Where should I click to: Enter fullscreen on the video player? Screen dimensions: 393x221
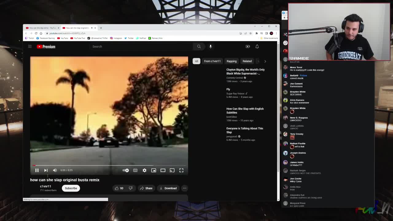point(181,170)
